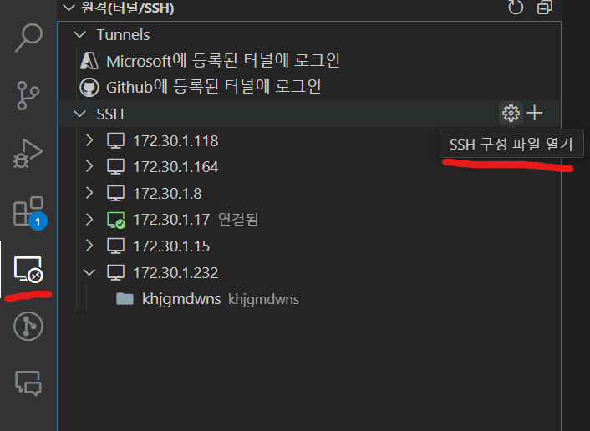The width and height of the screenshot is (590, 431).
Task: Collapse host 172.30.1.232
Action: click(89, 272)
